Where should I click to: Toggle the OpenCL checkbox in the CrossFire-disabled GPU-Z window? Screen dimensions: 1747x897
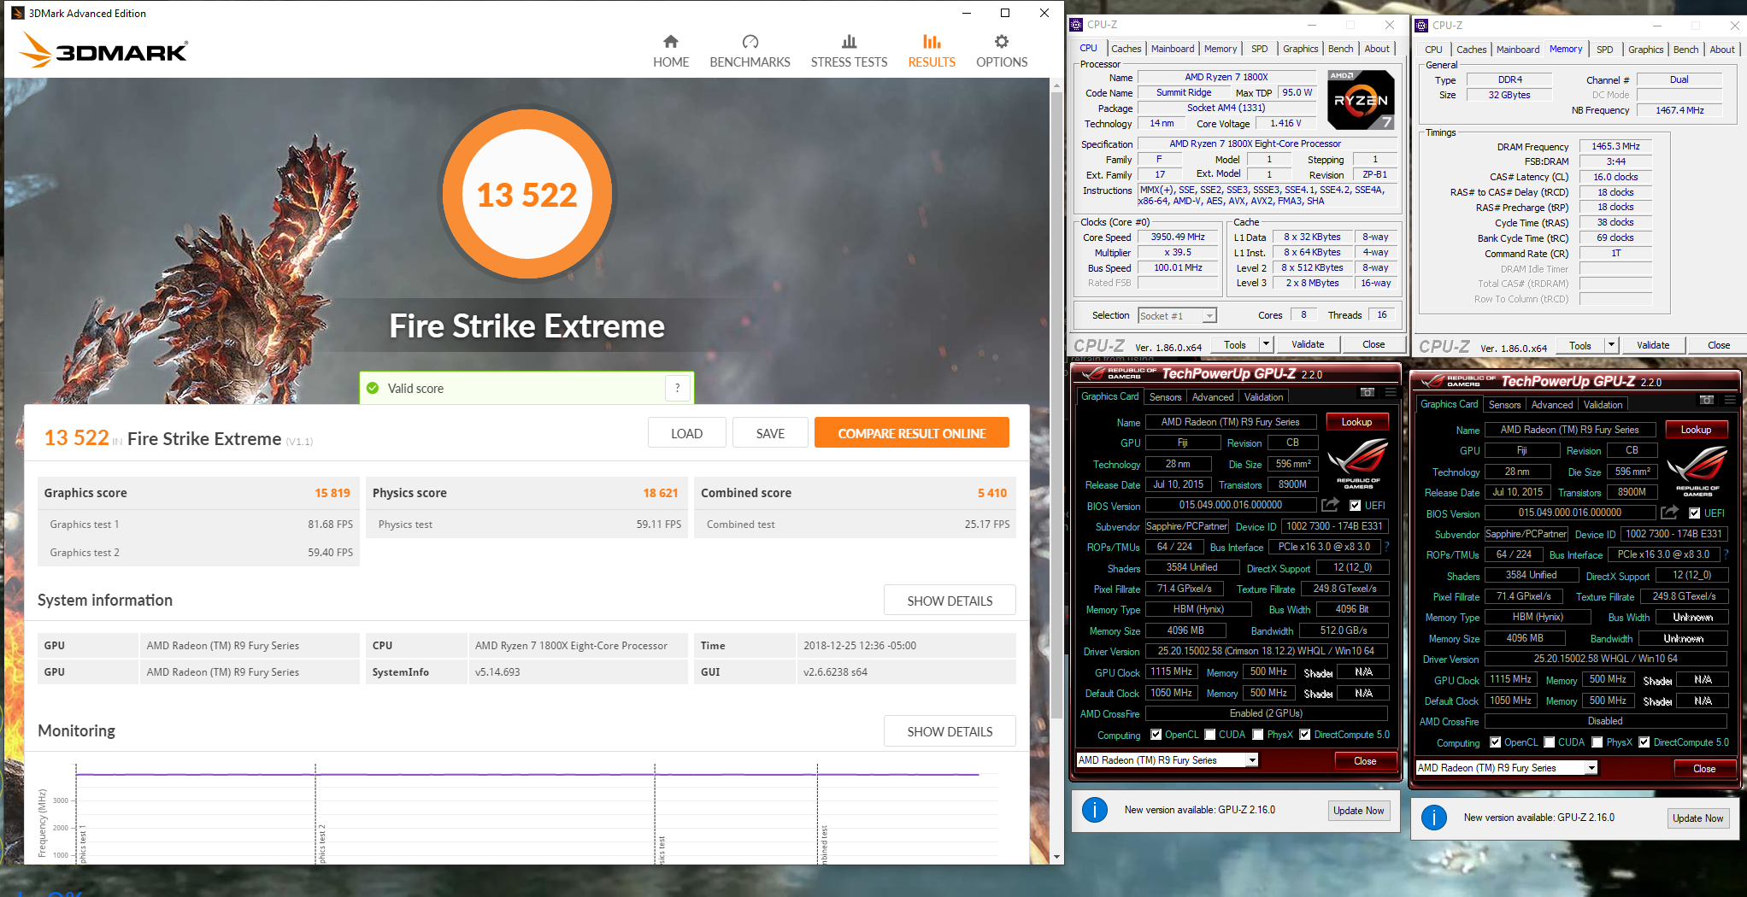[1495, 742]
